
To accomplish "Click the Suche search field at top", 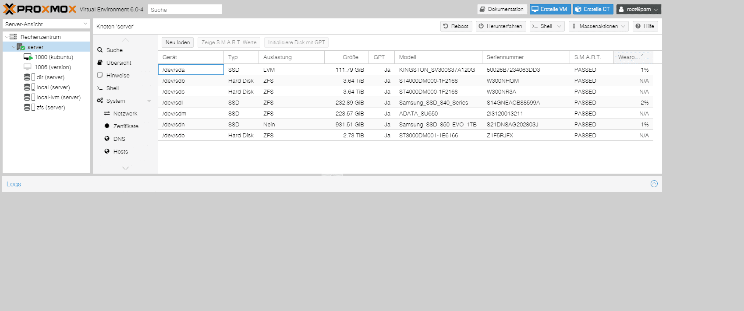I will click(185, 9).
